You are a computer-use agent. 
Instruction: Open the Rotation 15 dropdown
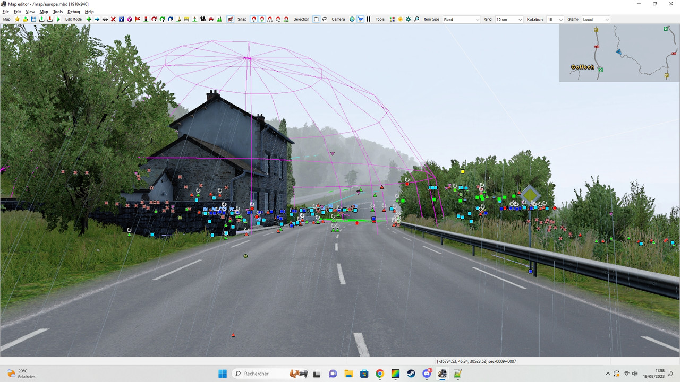click(x=555, y=19)
